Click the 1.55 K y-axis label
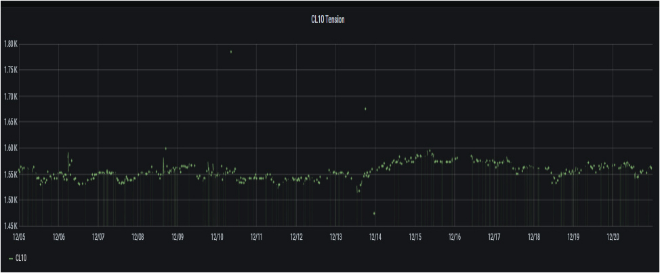 pos(10,175)
